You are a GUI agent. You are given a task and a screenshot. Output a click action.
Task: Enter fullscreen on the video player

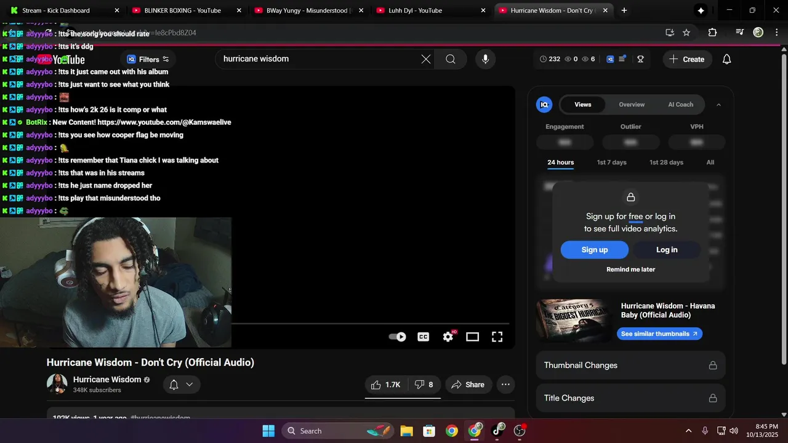(497, 337)
